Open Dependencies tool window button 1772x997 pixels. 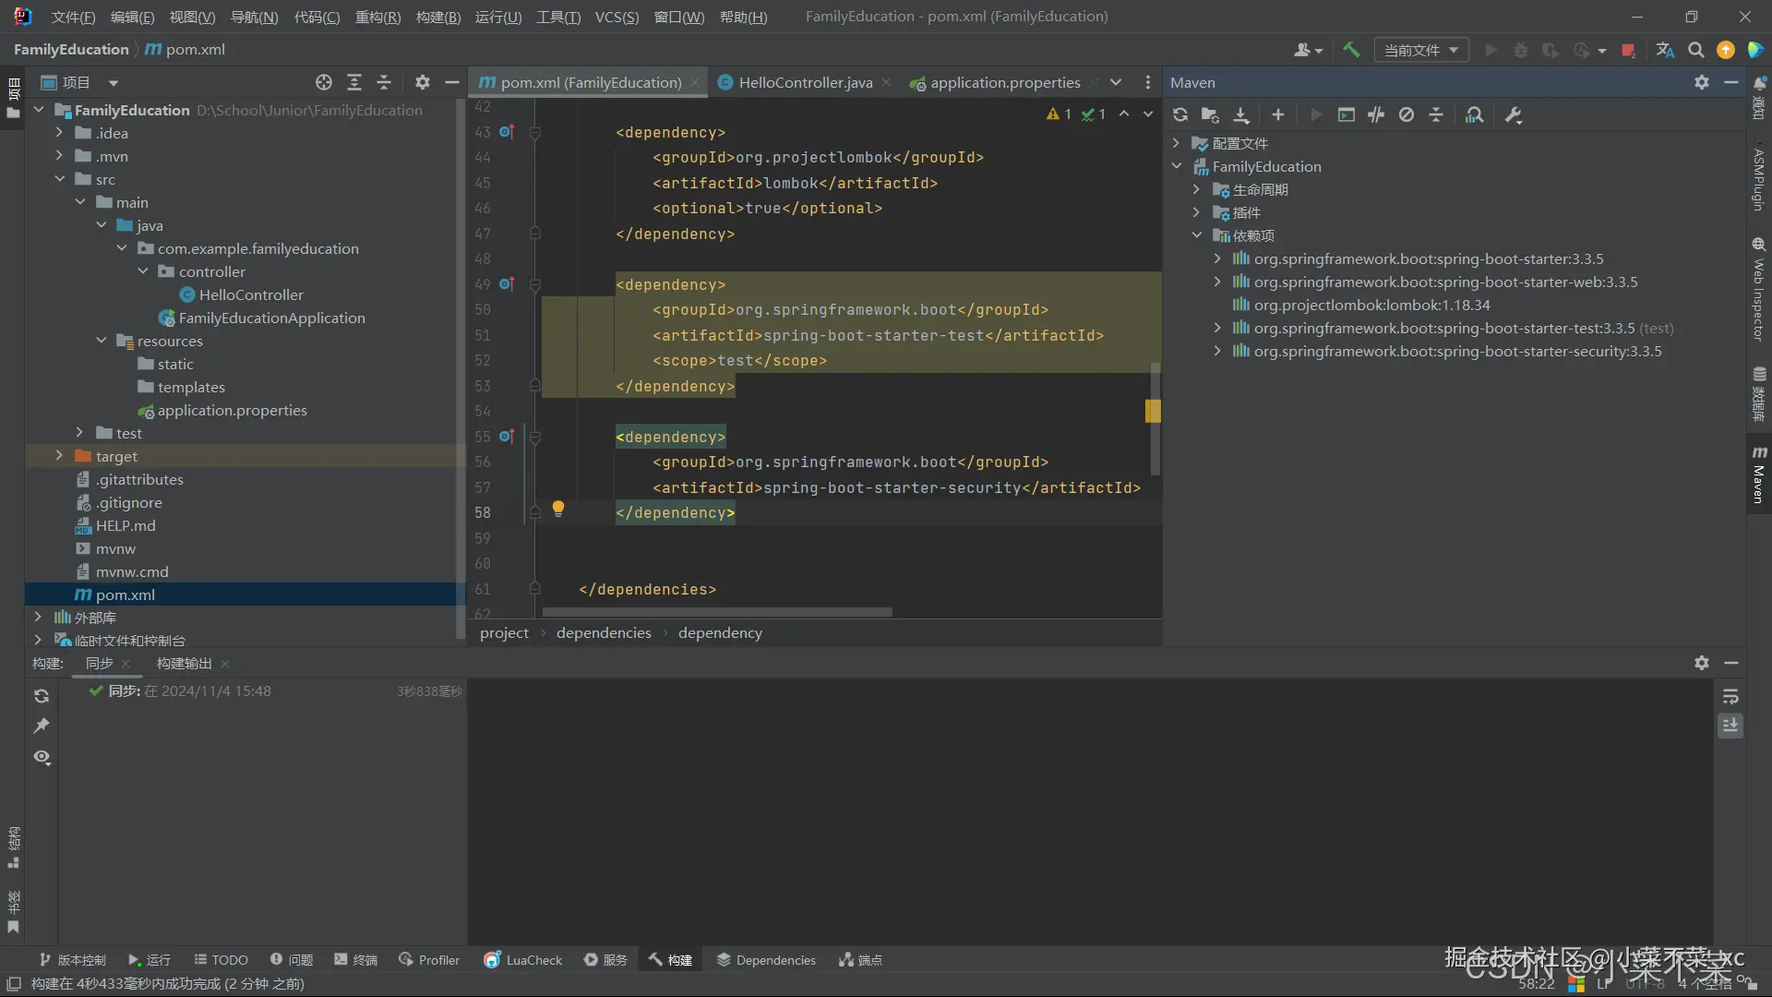pos(766,960)
